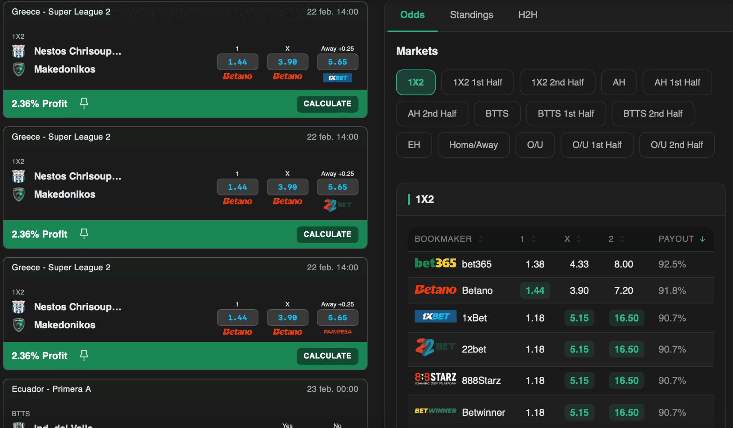Click the 1xBet logo in the 1X2 table
The height and width of the screenshot is (428, 733).
pyautogui.click(x=435, y=316)
